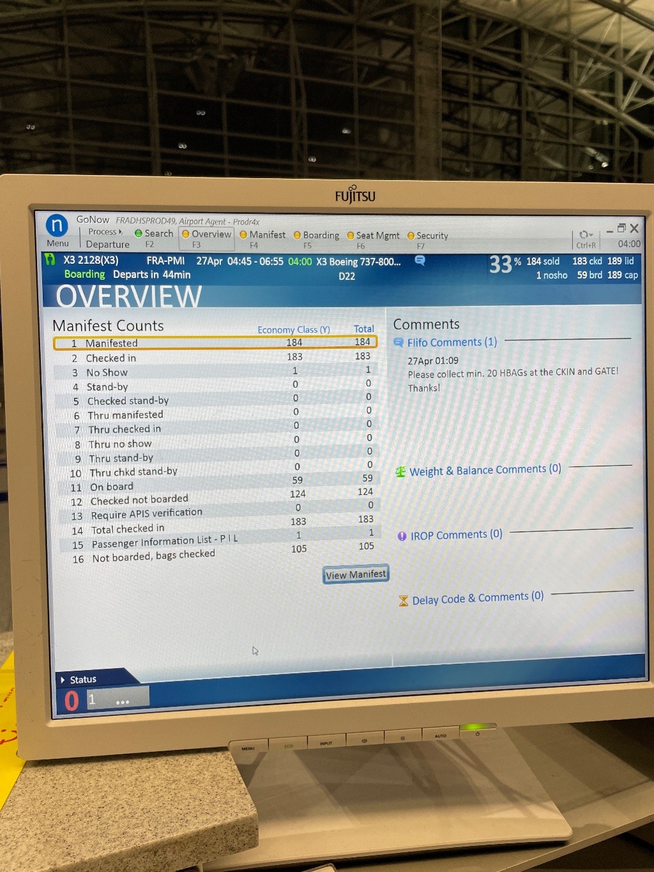Image resolution: width=654 pixels, height=872 pixels.
Task: Click the Delay Code hourglass icon
Action: point(403,600)
